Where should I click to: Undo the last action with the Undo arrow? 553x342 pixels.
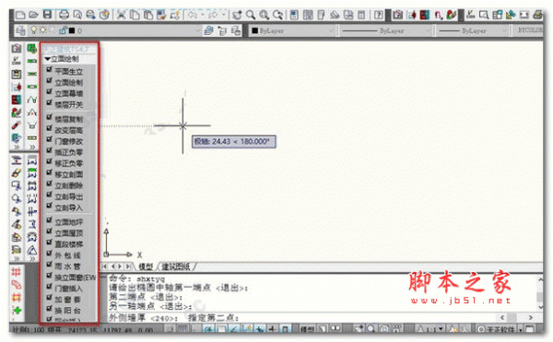pyautogui.click(x=193, y=15)
